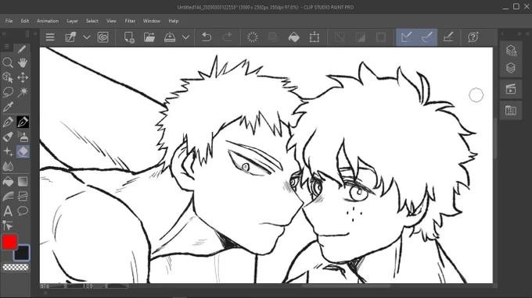Select the Figure curve tool
The width and height of the screenshot is (532, 298).
tap(8, 196)
